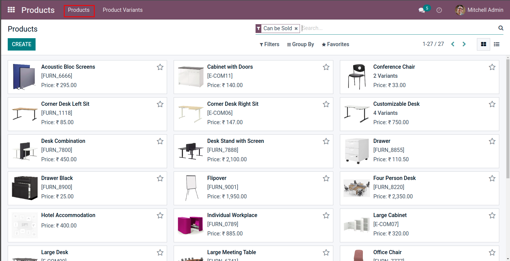The height and width of the screenshot is (261, 510).
Task: Open the Group By dropdown
Action: coord(300,44)
